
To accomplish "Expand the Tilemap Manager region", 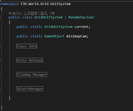I will [x=32, y=74].
